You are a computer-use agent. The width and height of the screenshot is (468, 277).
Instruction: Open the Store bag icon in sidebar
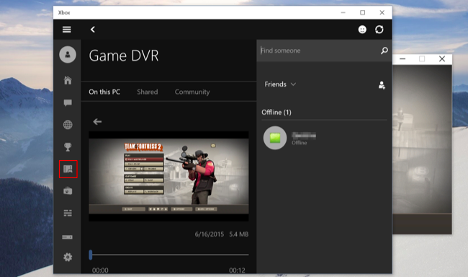pyautogui.click(x=68, y=191)
